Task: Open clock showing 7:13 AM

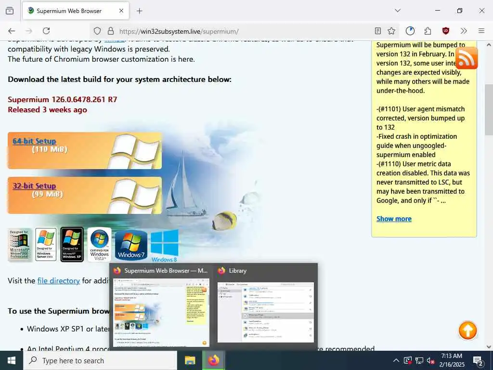Action: 452,360
